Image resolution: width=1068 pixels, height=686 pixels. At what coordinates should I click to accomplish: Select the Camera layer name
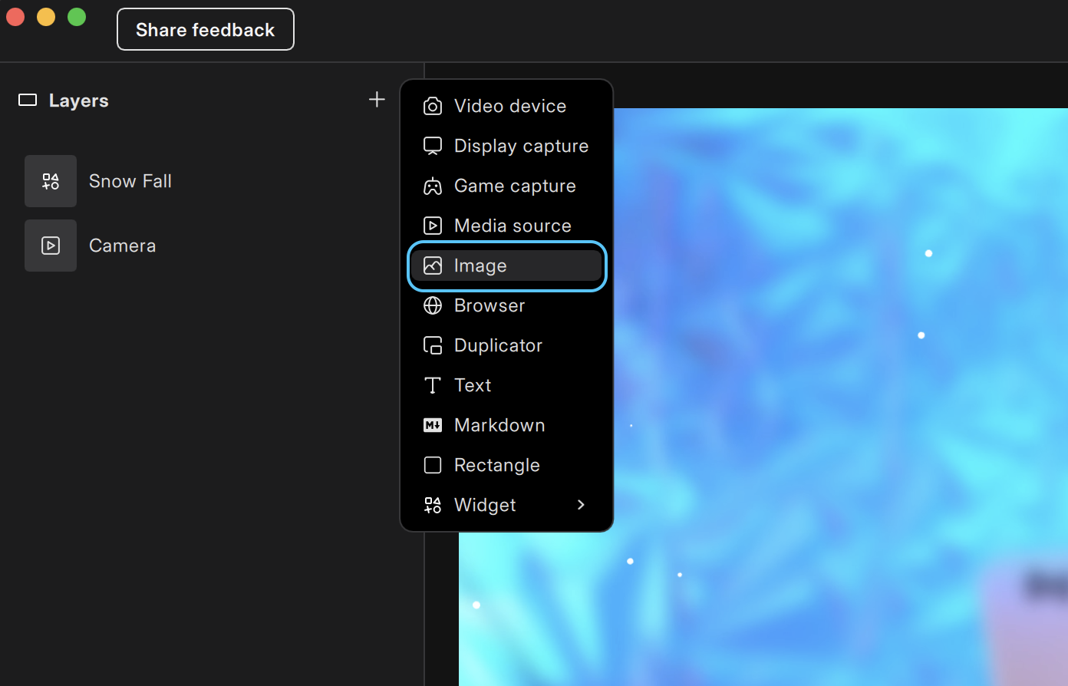pyautogui.click(x=123, y=246)
